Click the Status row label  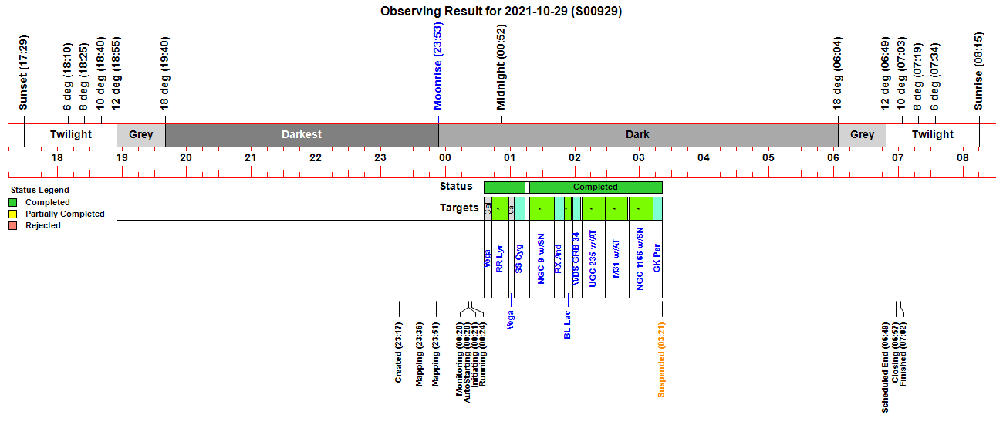click(x=456, y=186)
